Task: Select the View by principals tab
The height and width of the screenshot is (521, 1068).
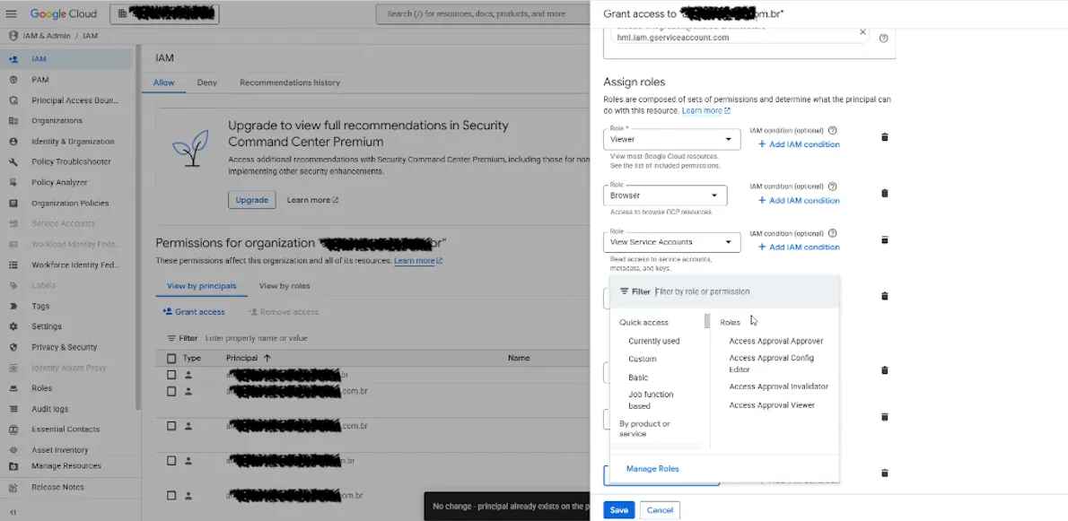Action: pos(202,286)
